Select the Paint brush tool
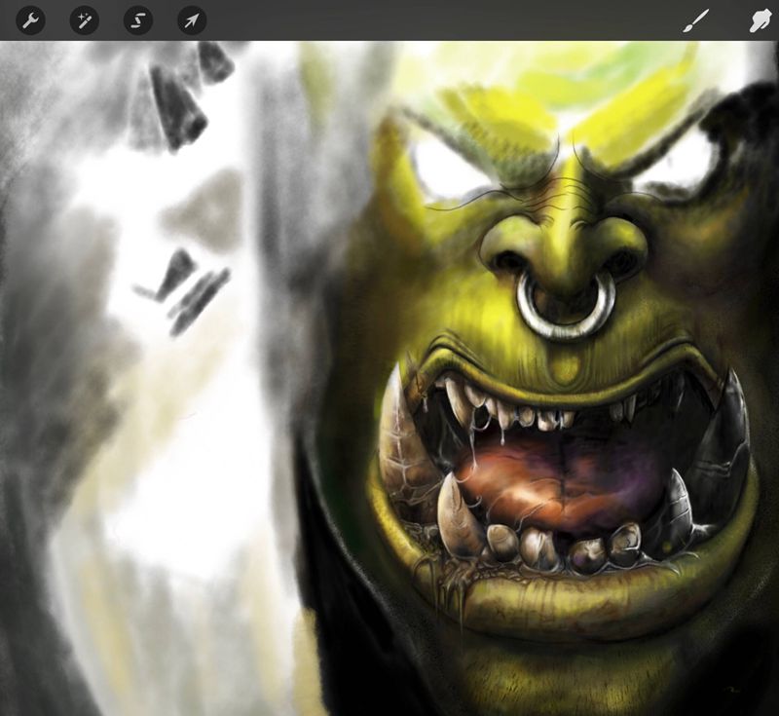Viewport: 779px width, 716px height. tap(697, 19)
